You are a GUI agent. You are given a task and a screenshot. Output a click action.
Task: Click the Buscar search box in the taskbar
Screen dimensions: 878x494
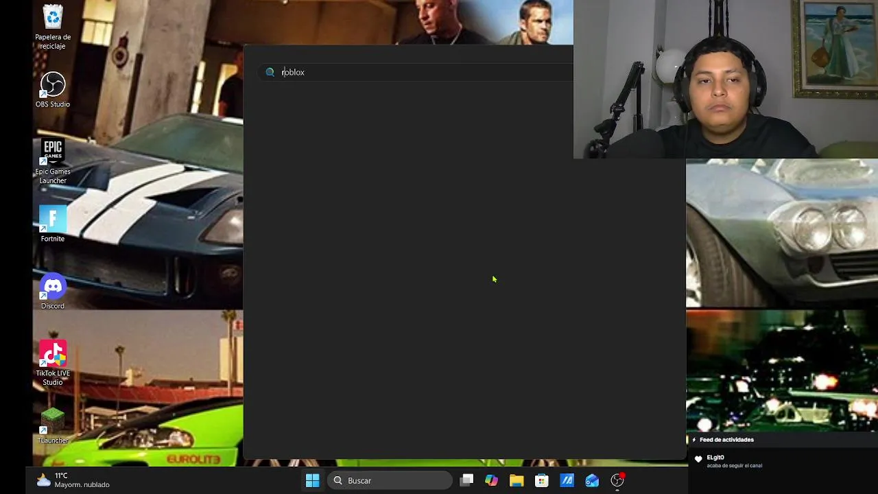[x=390, y=480]
